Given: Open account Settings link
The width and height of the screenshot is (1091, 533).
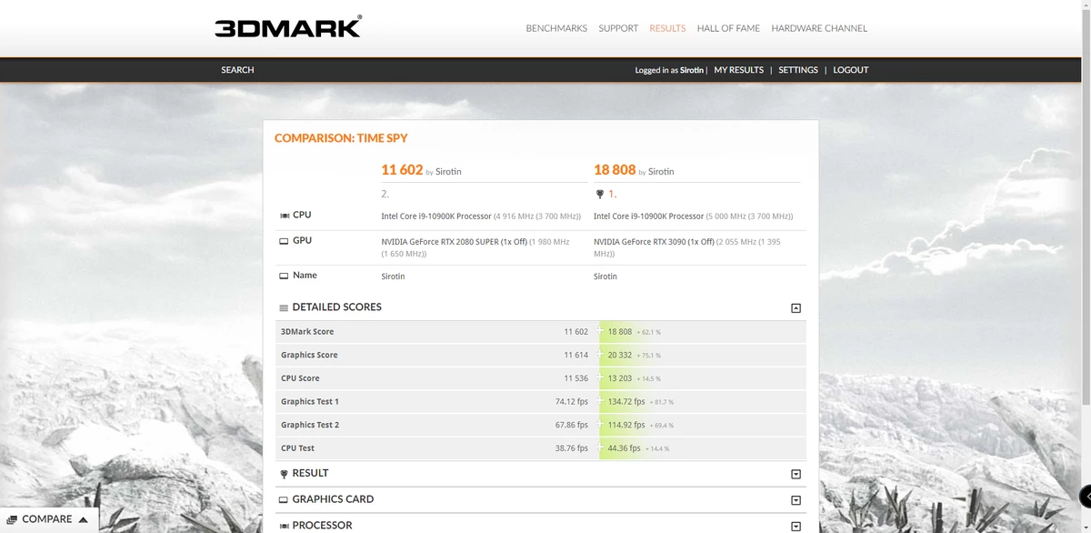Looking at the screenshot, I should pos(798,70).
